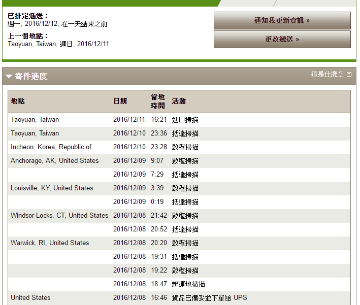
Task: Click the 23:36 time cell
Action: pyautogui.click(x=159, y=133)
